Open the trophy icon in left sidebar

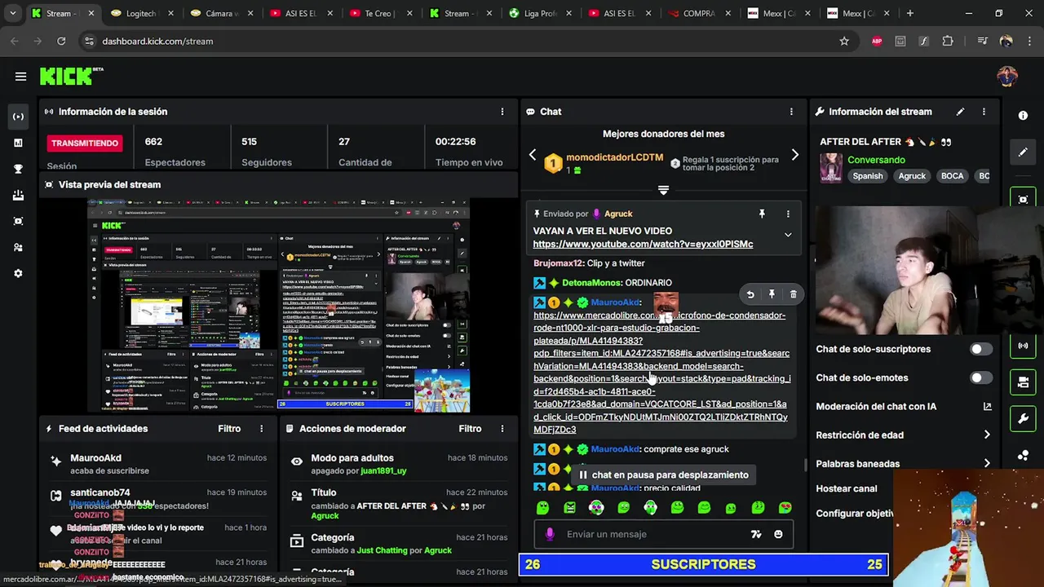(x=18, y=169)
